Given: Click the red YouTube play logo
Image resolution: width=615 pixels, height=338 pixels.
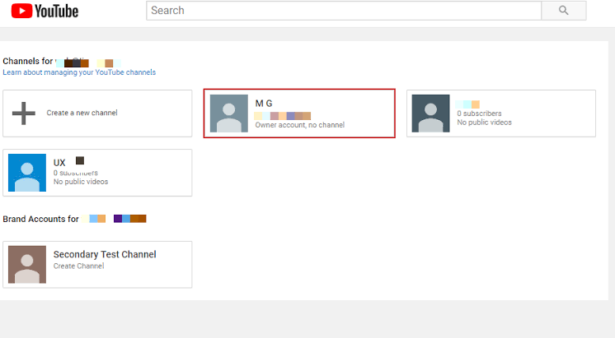Looking at the screenshot, I should coord(21,11).
